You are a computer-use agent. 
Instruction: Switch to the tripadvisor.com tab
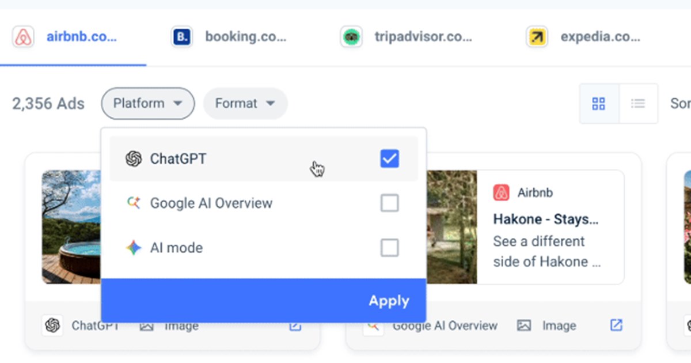407,37
